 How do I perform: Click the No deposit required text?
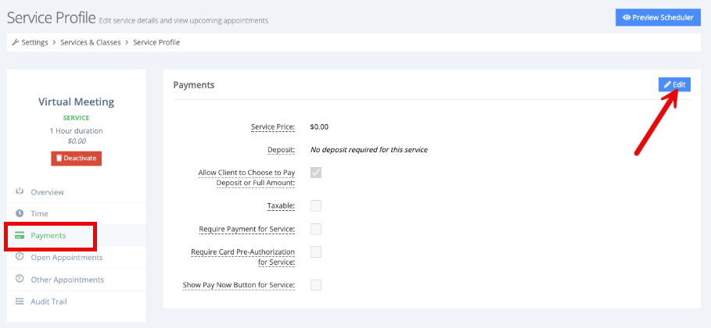pos(368,149)
